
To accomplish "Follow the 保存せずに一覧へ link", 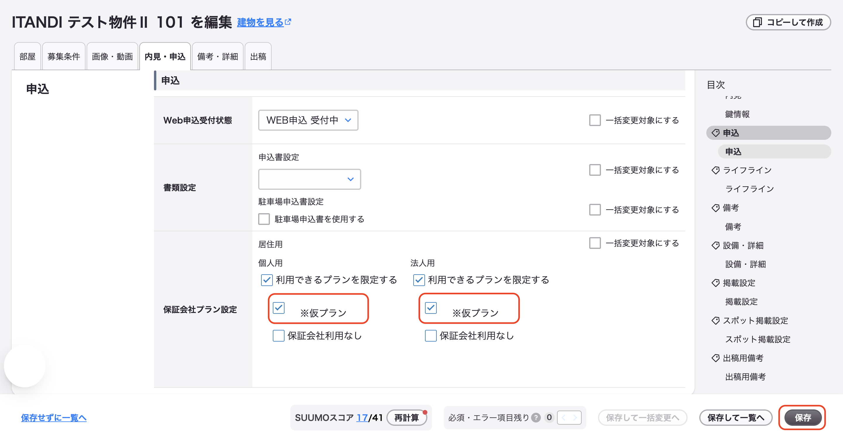I will click(54, 418).
